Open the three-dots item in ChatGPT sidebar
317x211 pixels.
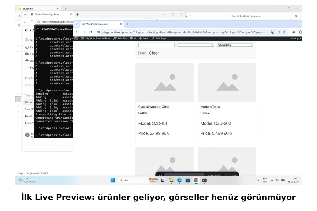pos(27,68)
